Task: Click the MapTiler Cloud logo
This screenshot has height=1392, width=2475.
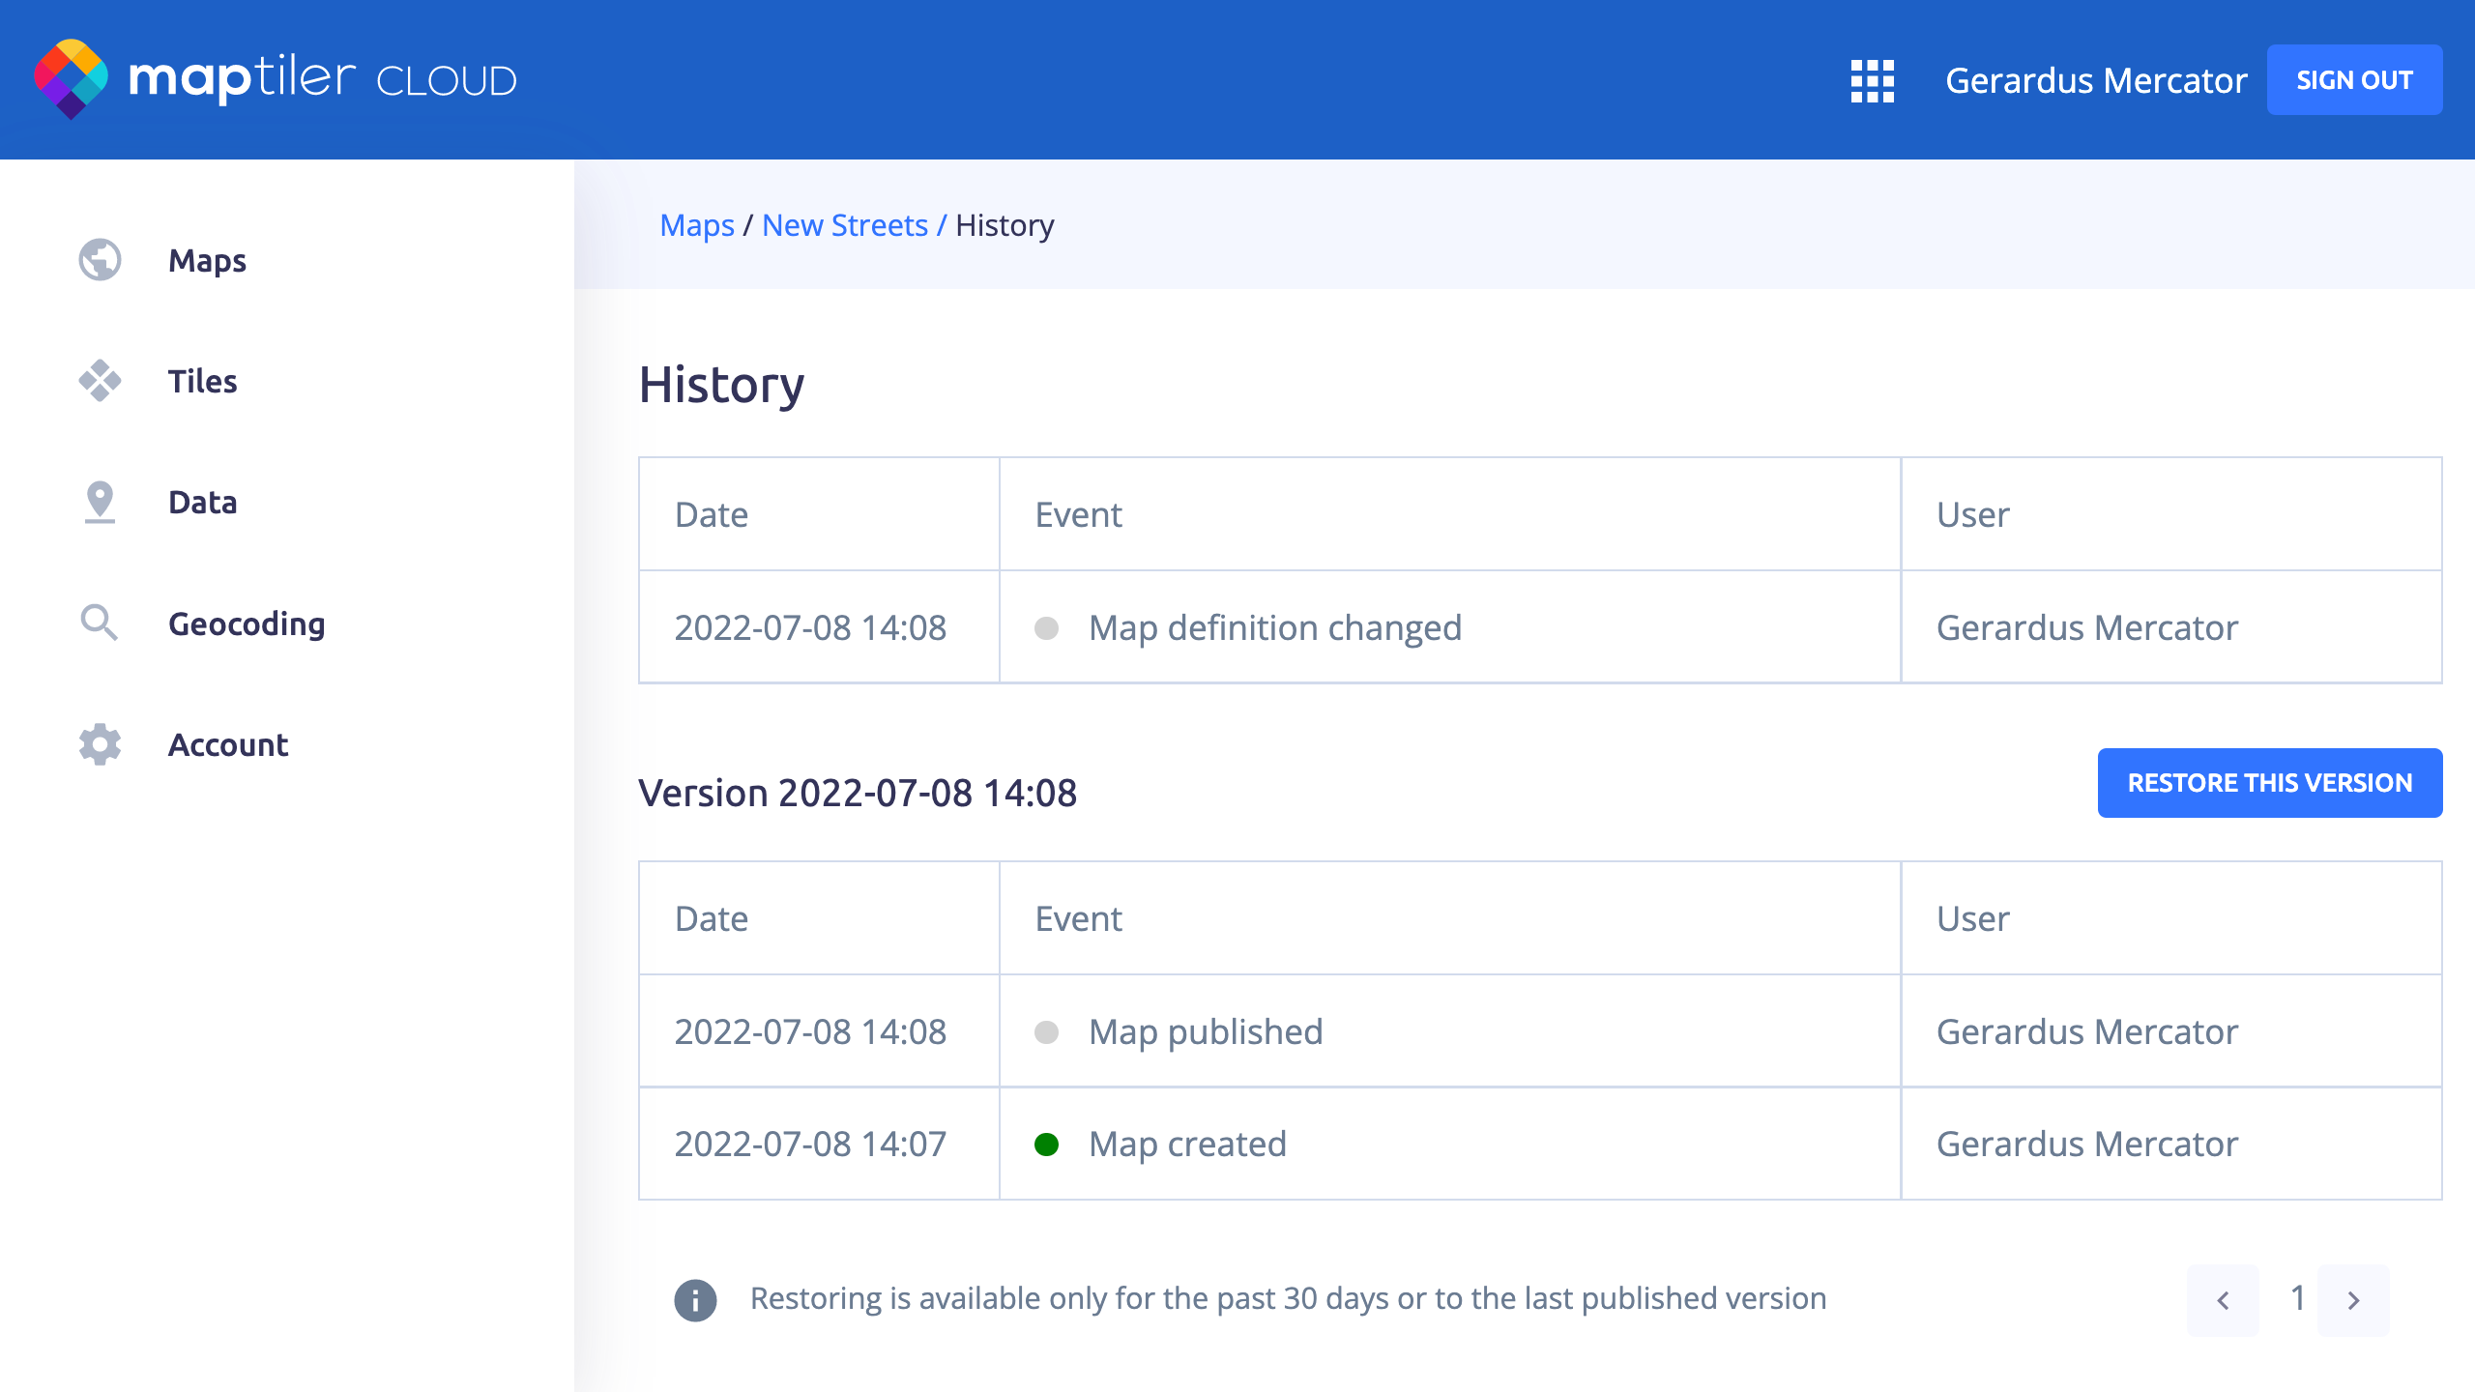Action: click(275, 79)
